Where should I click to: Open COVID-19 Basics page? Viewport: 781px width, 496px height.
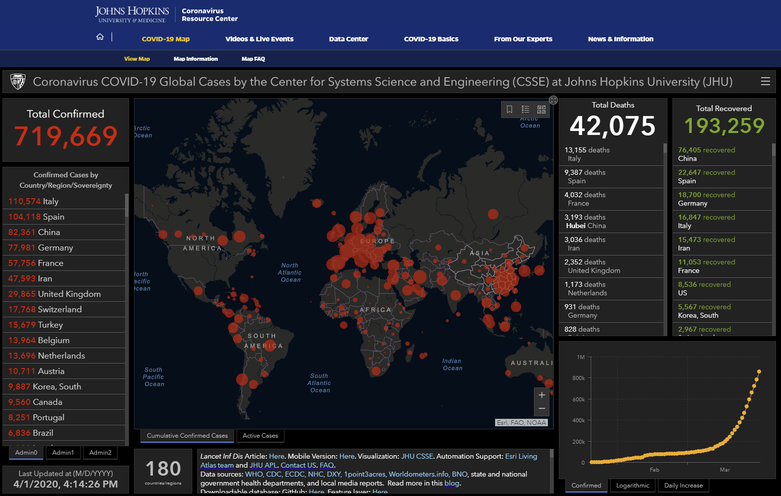coord(431,39)
